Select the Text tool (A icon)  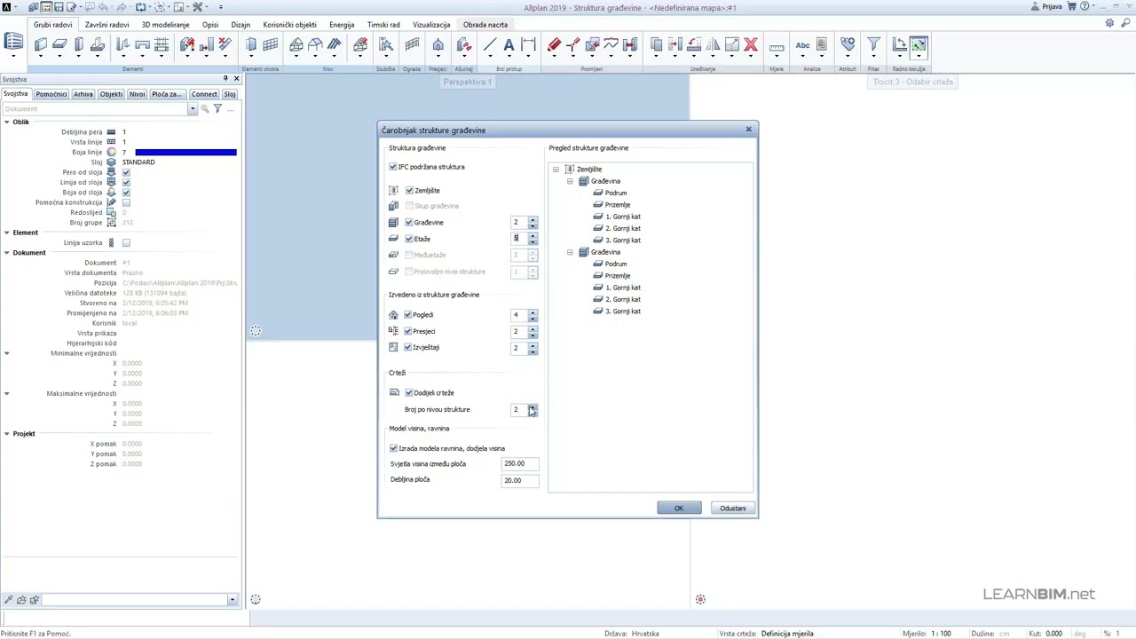click(509, 44)
